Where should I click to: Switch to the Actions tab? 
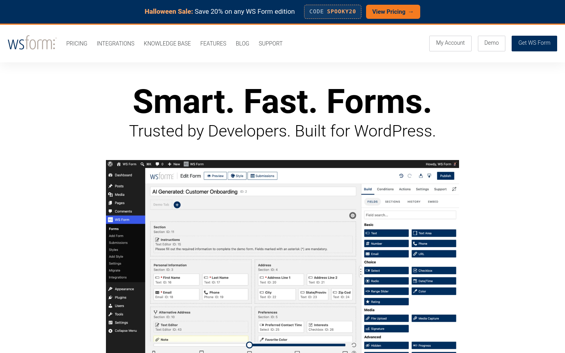coord(405,189)
